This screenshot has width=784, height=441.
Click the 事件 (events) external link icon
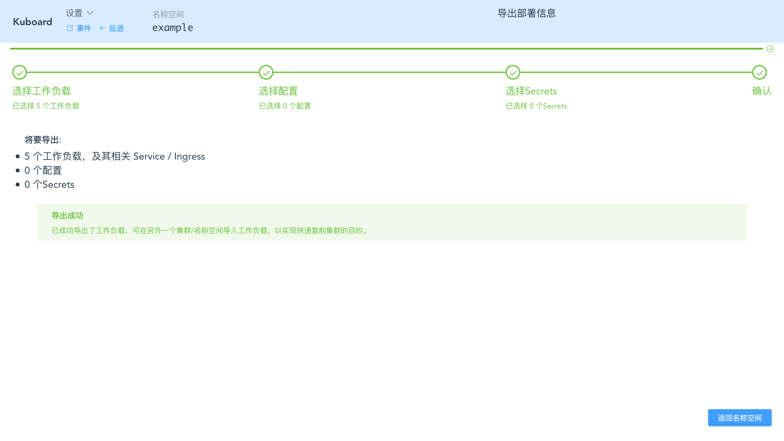click(69, 28)
